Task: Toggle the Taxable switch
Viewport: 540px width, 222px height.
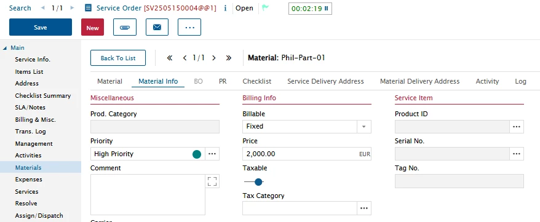Action: coord(254,182)
